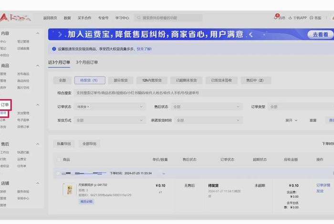Select the 12h内需发货 filter tab
Screen dimensions: 334x224
(x=152, y=81)
